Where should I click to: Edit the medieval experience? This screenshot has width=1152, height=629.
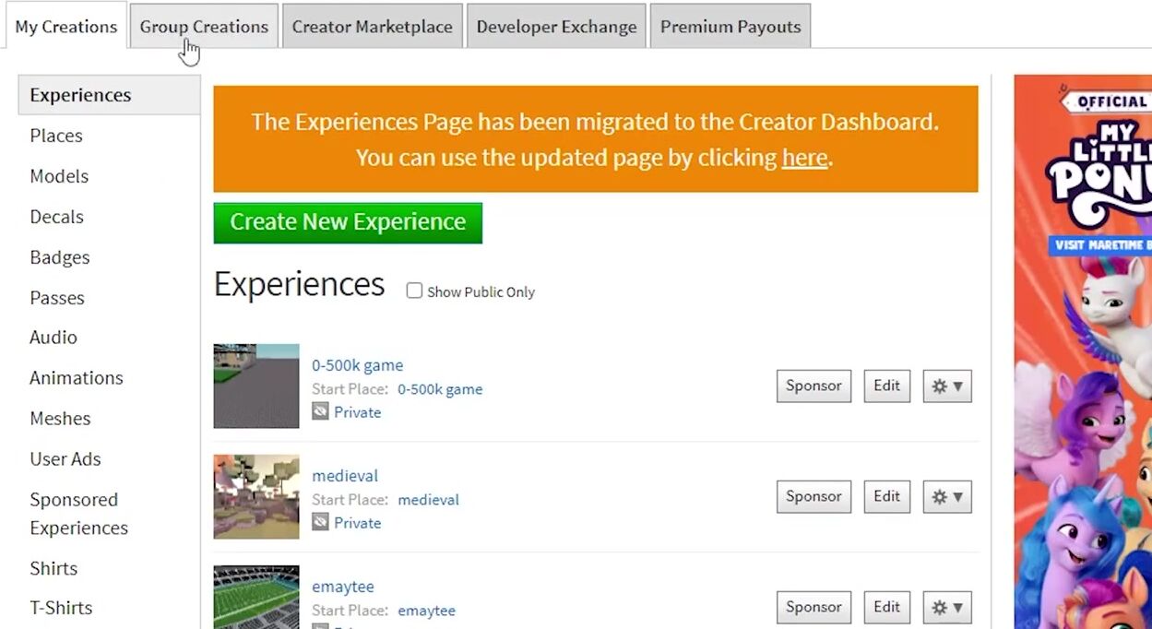pyautogui.click(x=886, y=497)
